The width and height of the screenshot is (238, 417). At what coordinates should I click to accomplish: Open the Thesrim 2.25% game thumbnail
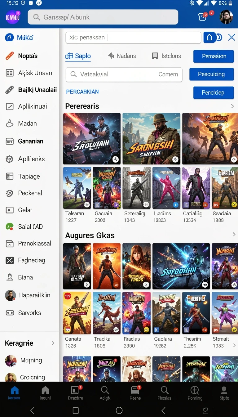[x=196, y=313]
